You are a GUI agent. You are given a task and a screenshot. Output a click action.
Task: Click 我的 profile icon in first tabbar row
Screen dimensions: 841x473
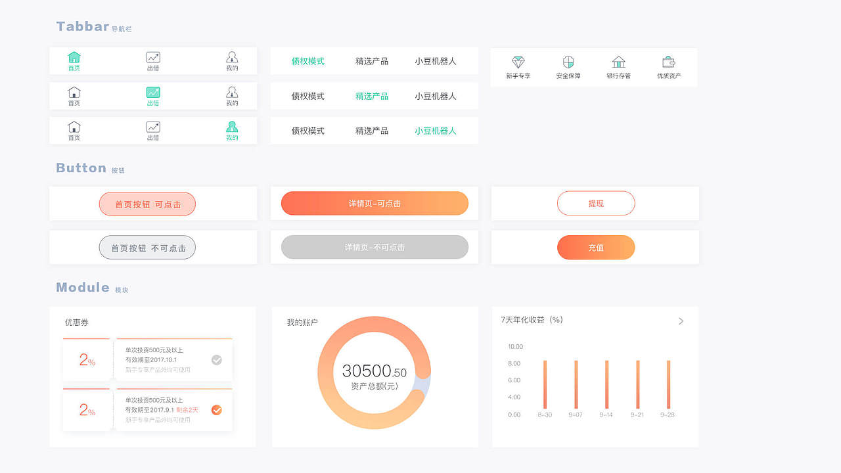tap(232, 57)
